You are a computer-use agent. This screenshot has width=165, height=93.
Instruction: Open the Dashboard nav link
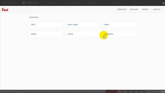[122, 9]
